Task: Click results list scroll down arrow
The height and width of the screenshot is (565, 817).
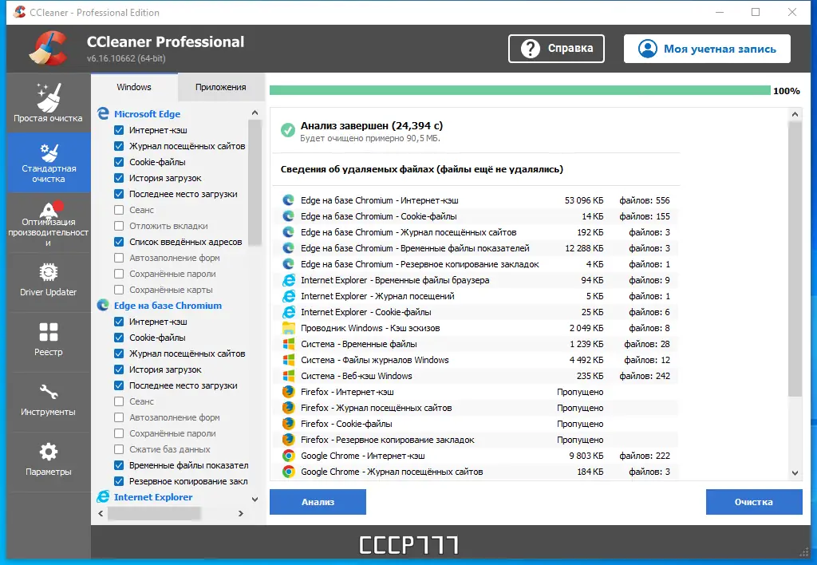Action: click(795, 473)
